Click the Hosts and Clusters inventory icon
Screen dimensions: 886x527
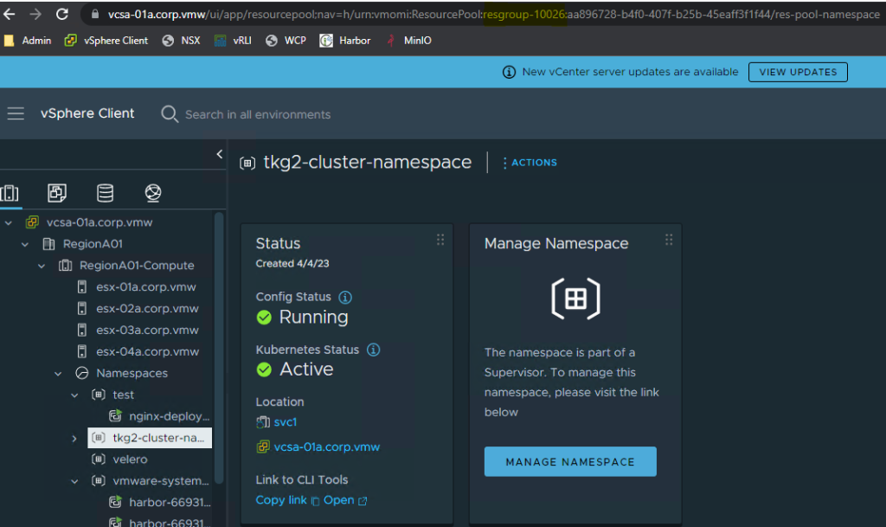(11, 192)
